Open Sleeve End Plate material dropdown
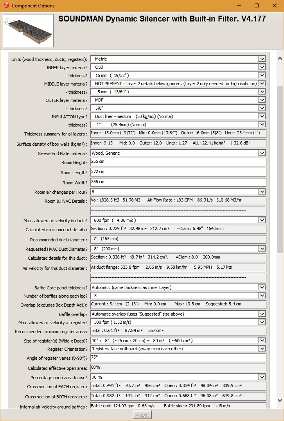The height and width of the screenshot is (421, 284). pos(178,153)
